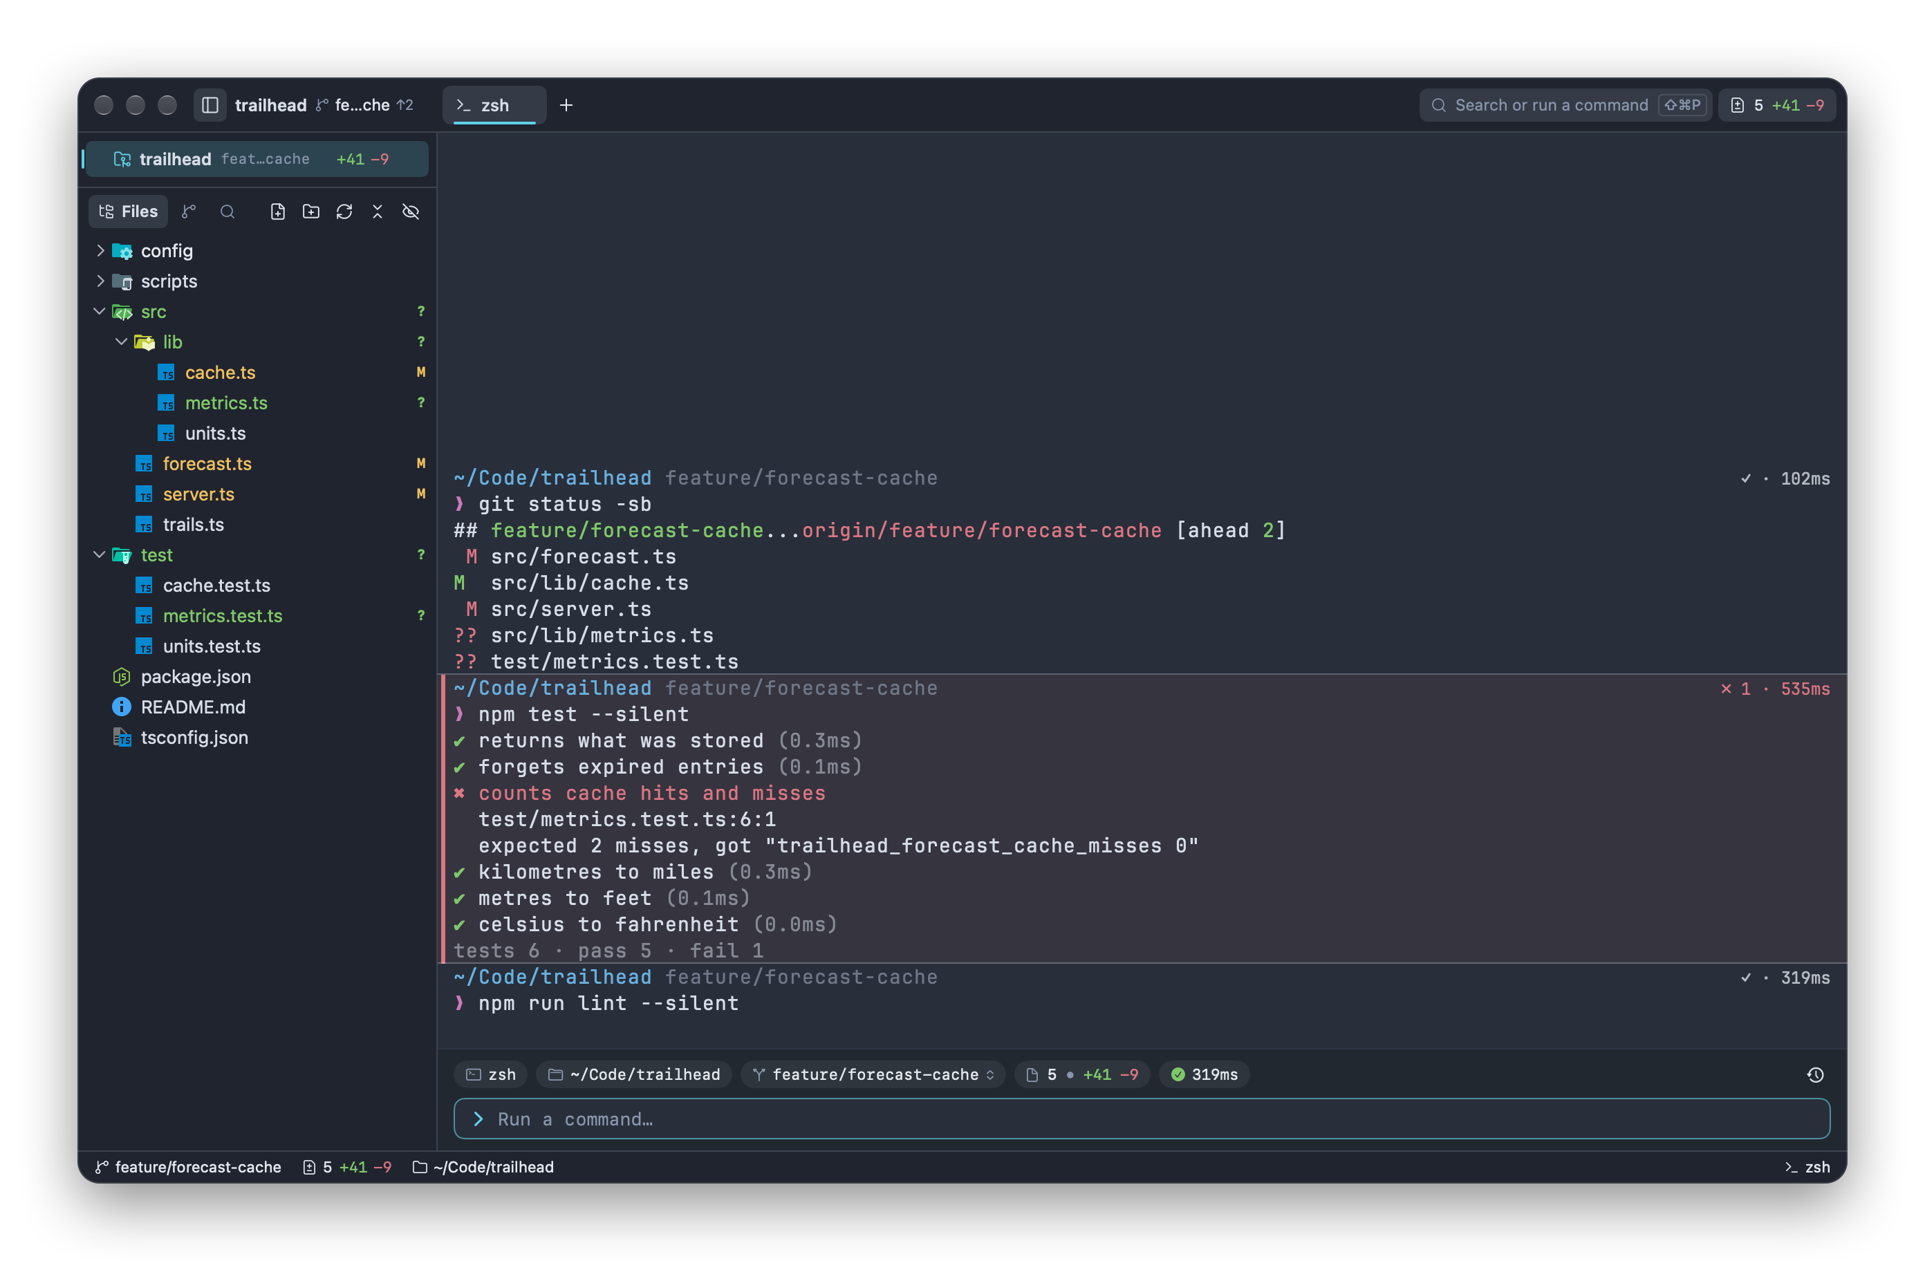
Task: Open cache.test.ts file
Action: click(216, 586)
